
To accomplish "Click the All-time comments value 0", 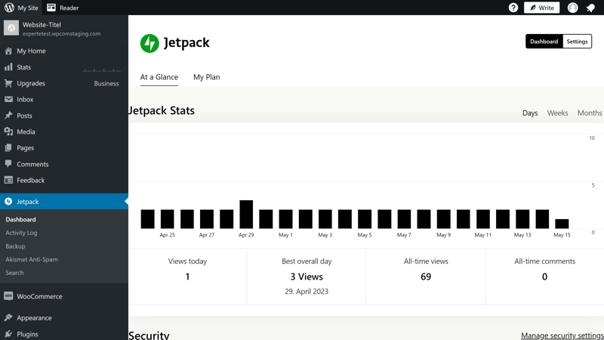I will coord(544,277).
